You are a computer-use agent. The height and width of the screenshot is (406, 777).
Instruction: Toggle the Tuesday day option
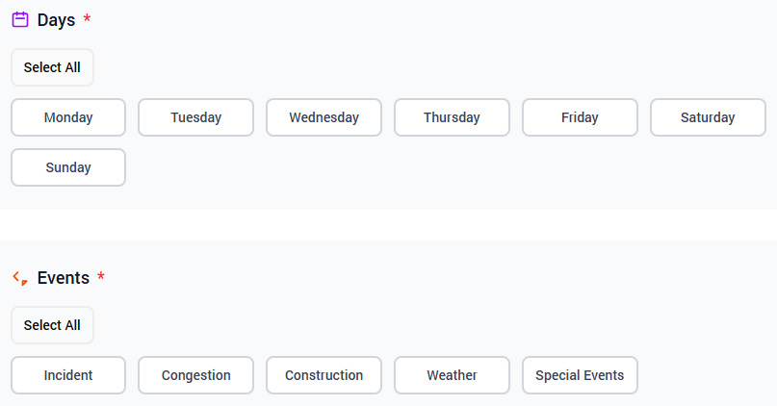[x=195, y=117]
